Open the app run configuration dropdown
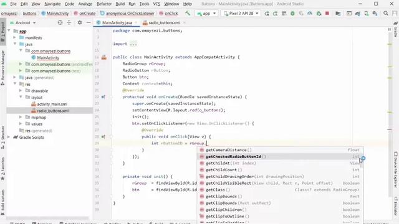Viewport: 399px width, 224px height. [x=206, y=13]
